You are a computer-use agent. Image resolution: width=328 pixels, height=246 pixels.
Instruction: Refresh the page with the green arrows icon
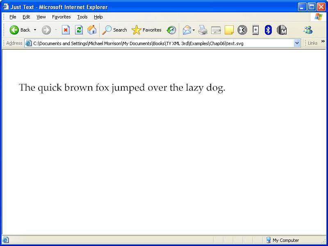coord(79,30)
